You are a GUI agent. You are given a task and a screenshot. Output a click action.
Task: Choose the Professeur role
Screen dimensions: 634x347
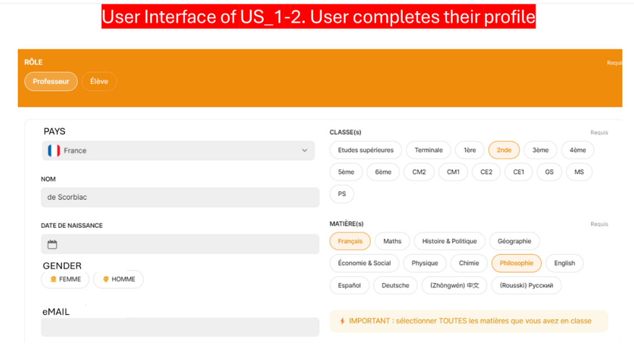[x=51, y=82]
